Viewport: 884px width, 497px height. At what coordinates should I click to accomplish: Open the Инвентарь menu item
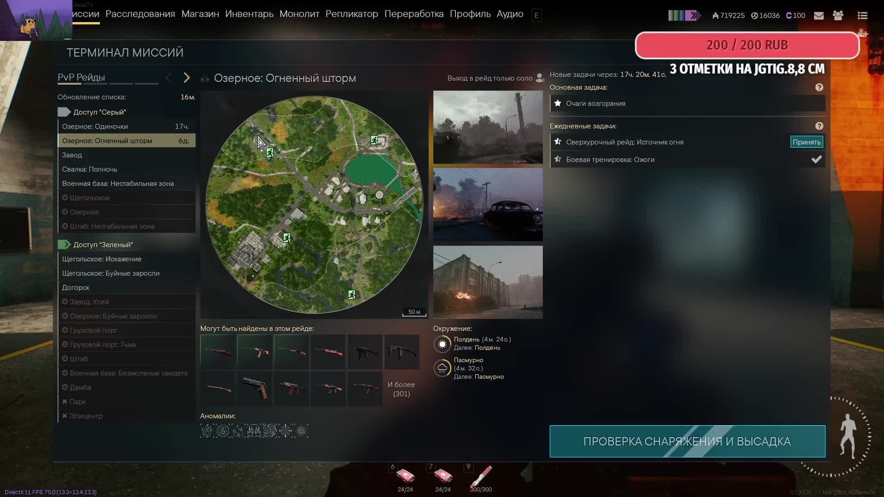[249, 14]
